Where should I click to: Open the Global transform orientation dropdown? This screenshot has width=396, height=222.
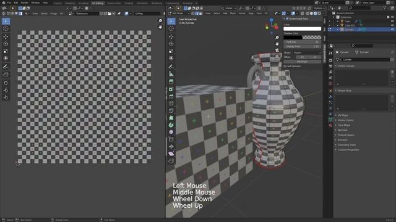[x=228, y=8]
